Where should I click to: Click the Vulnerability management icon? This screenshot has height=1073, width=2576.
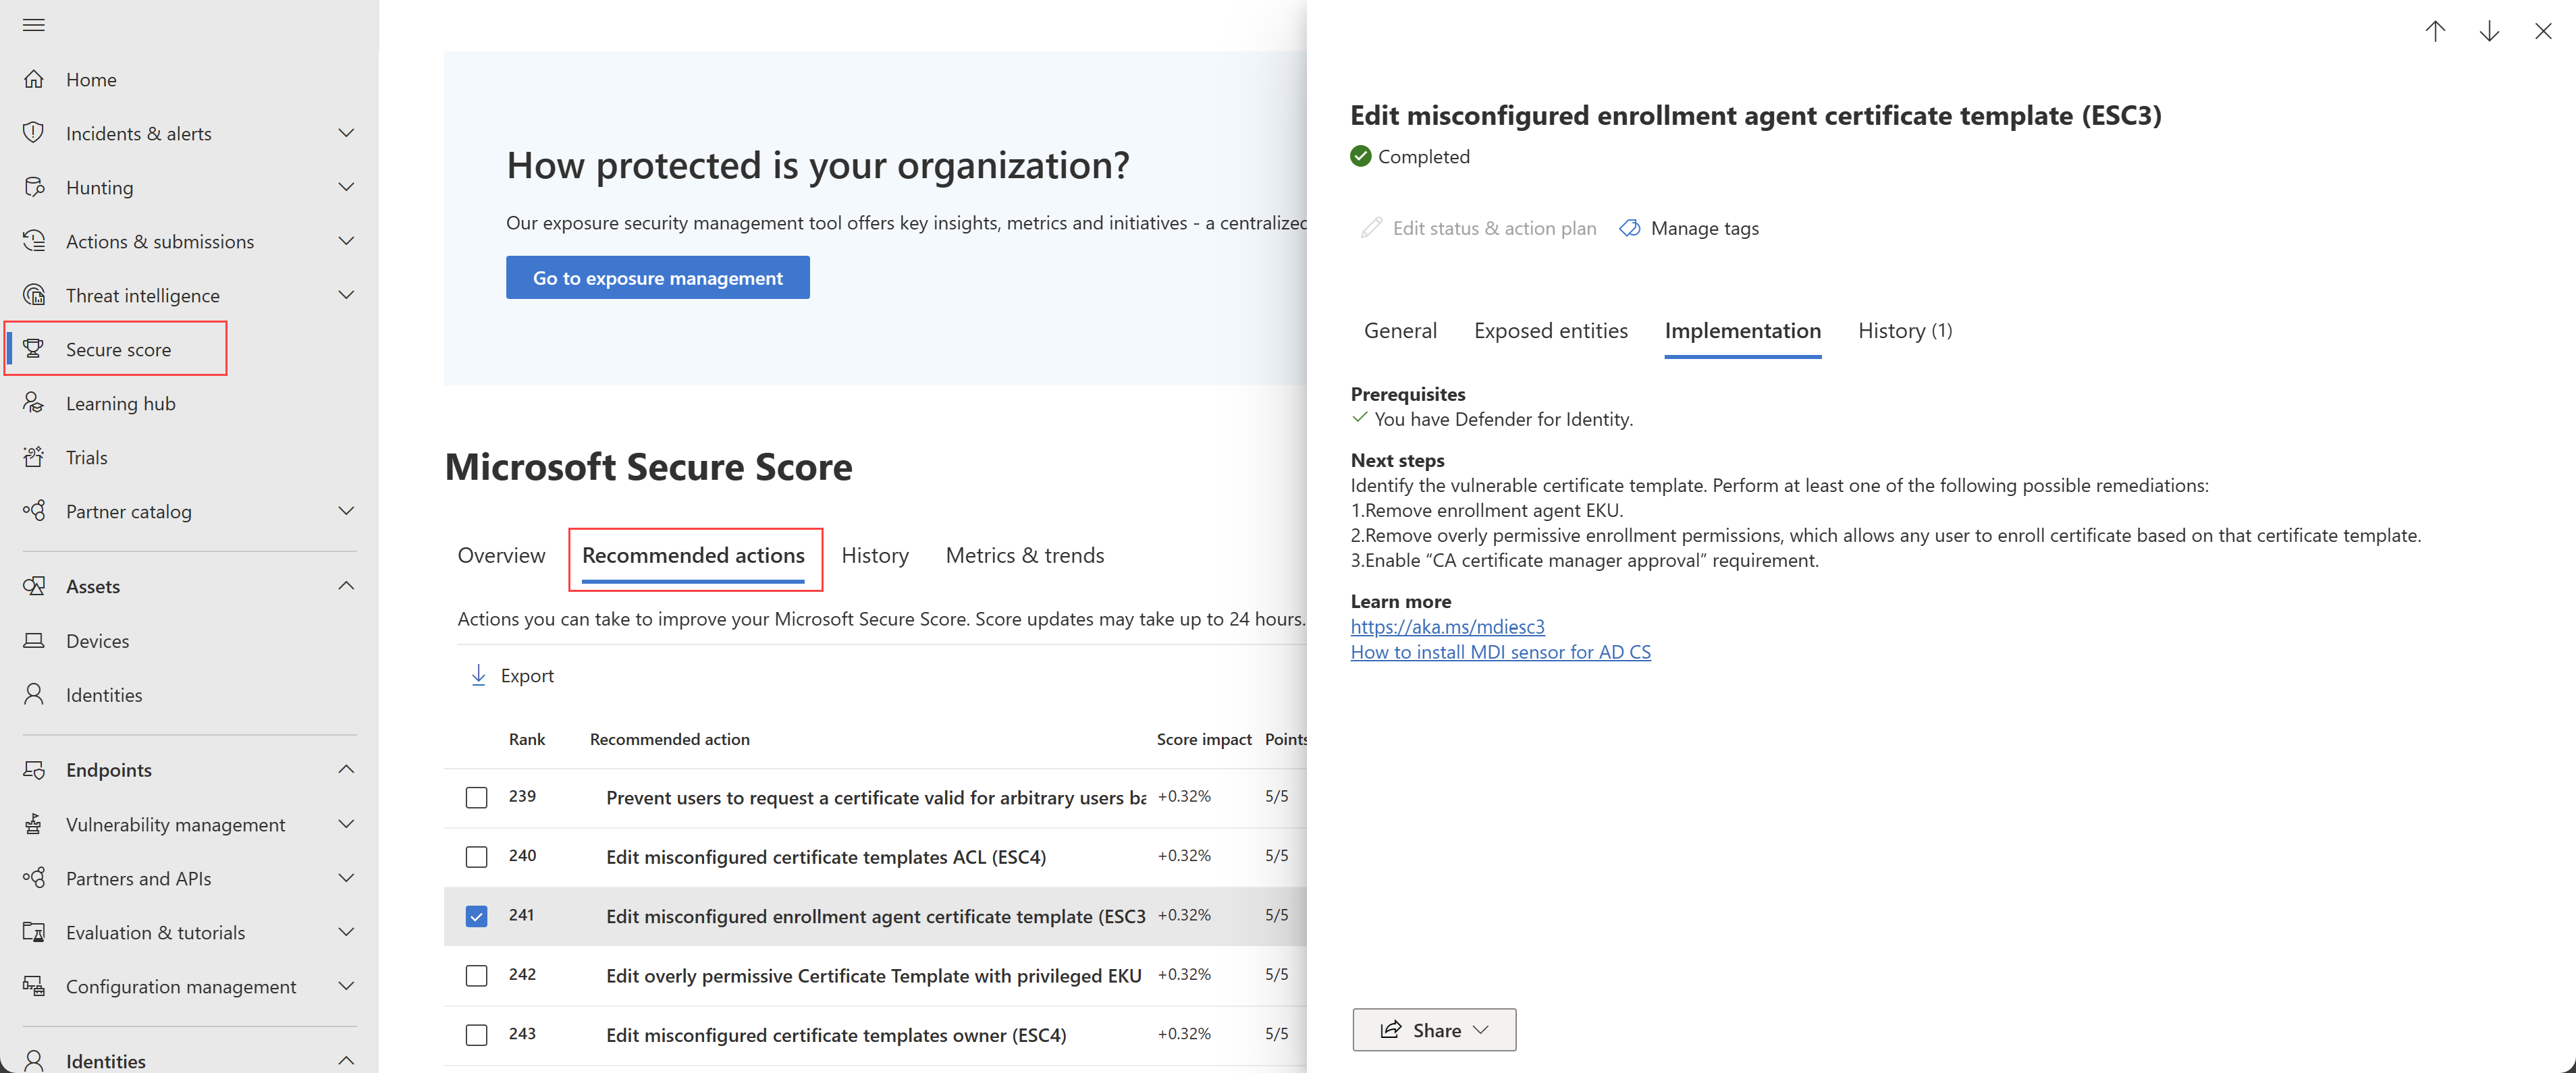pos(34,824)
